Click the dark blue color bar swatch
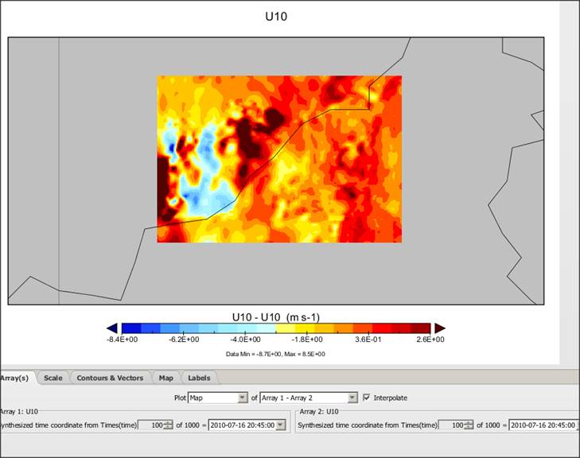 (130, 328)
